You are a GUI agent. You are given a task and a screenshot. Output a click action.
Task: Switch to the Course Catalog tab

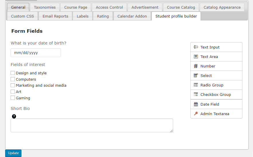tap(181, 7)
